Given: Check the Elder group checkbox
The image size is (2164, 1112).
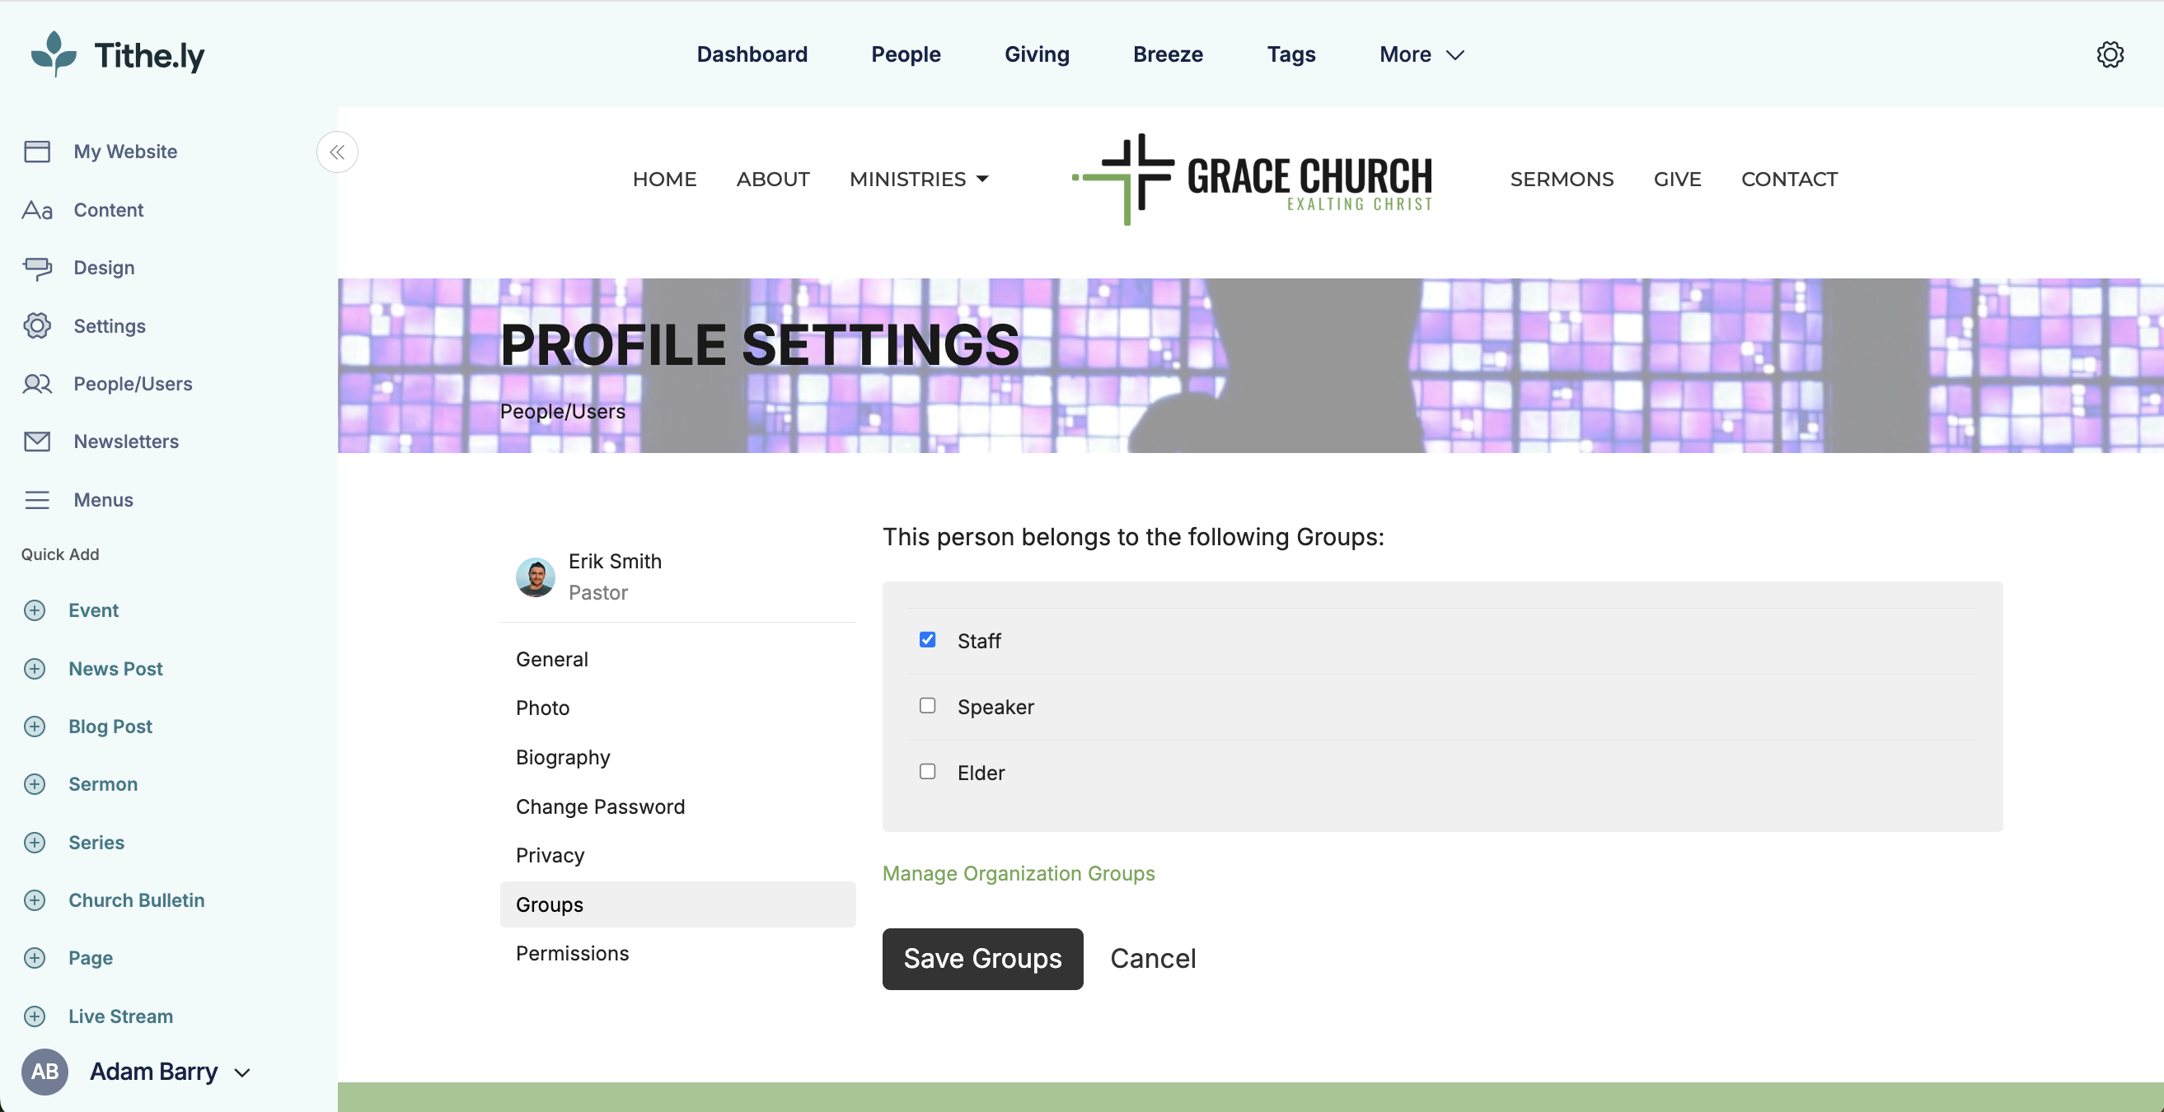Looking at the screenshot, I should point(927,771).
